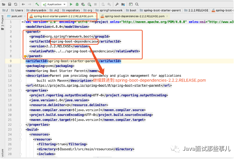Click the root slash breadcrumb
Screen dimensions: 238x159
click(x=5, y=10)
